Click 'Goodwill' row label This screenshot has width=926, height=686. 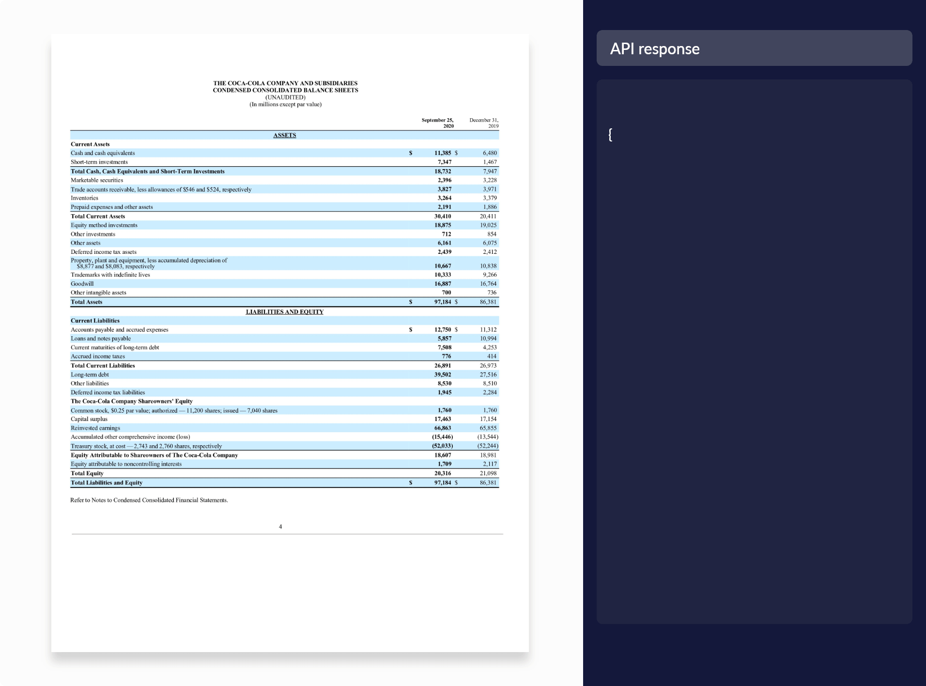[82, 284]
